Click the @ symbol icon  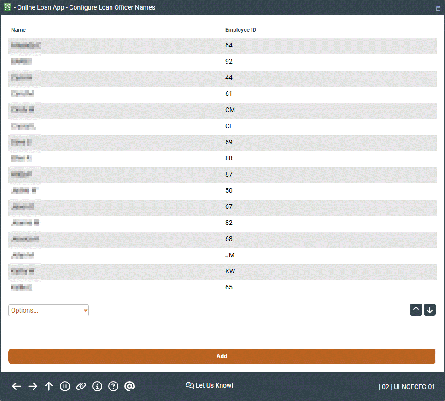129,386
